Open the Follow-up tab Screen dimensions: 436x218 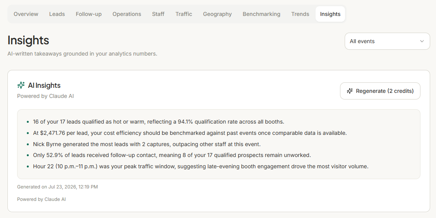pos(89,14)
